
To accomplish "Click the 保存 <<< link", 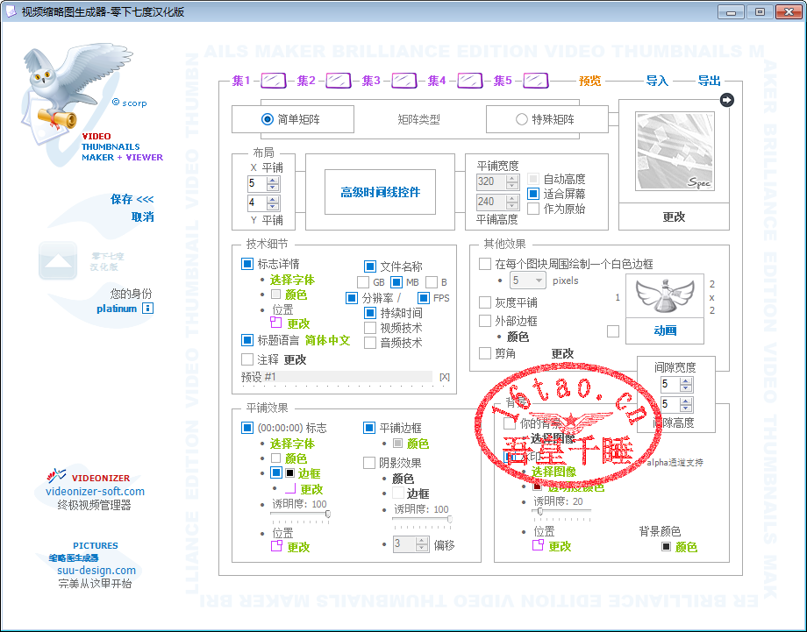I will click(132, 200).
